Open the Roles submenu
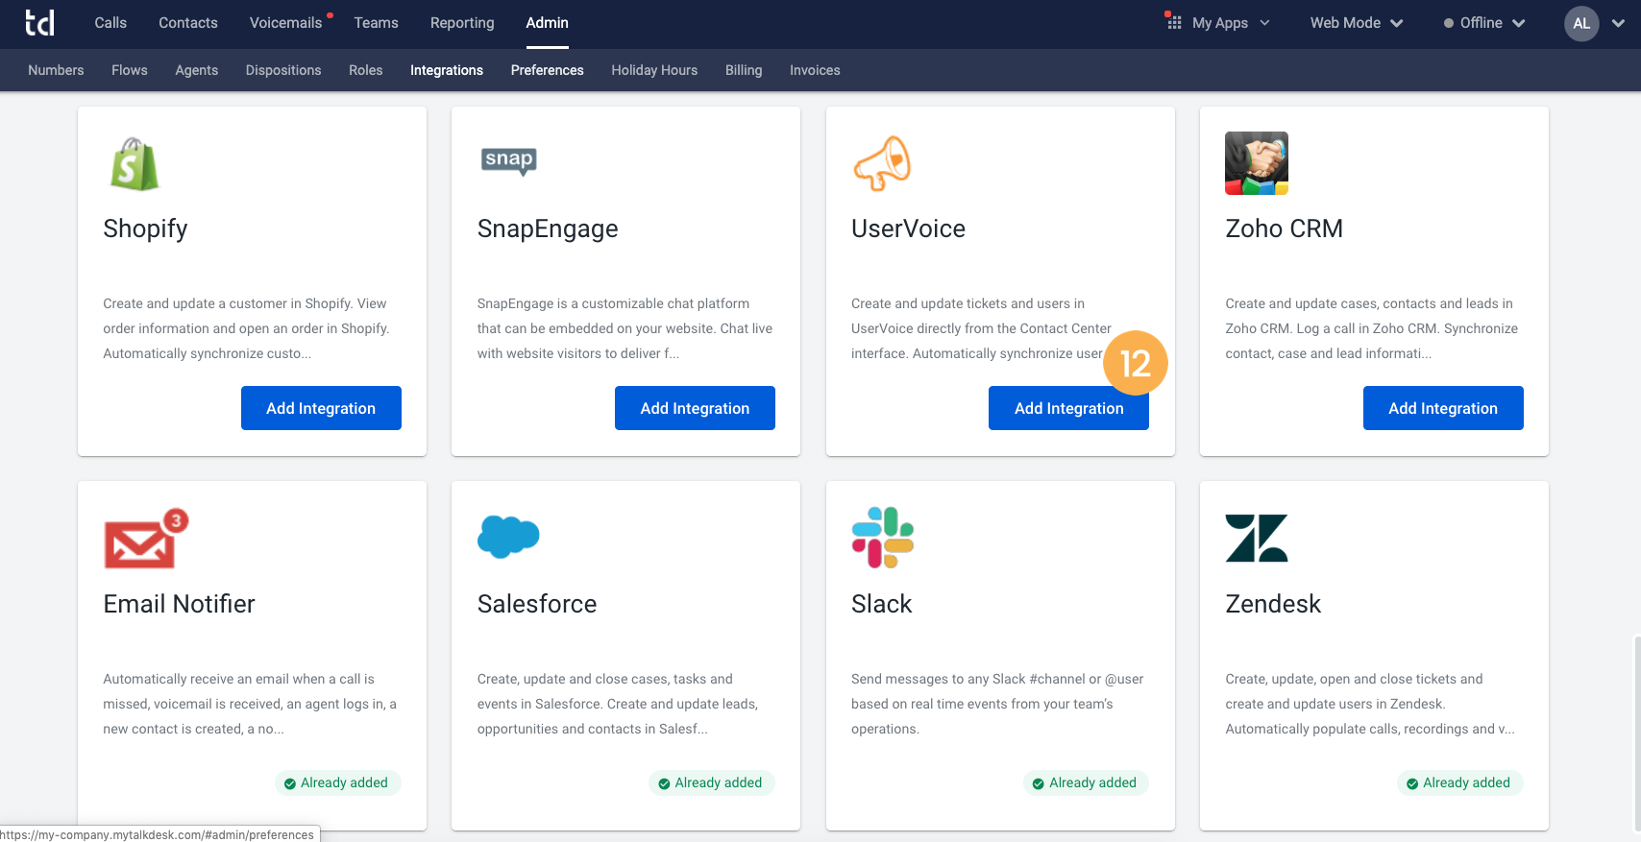Screen dimensions: 1641x842 click(x=366, y=70)
